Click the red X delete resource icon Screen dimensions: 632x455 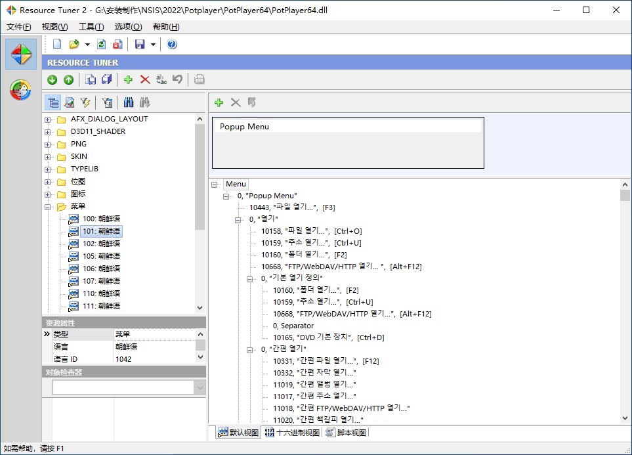pos(145,79)
